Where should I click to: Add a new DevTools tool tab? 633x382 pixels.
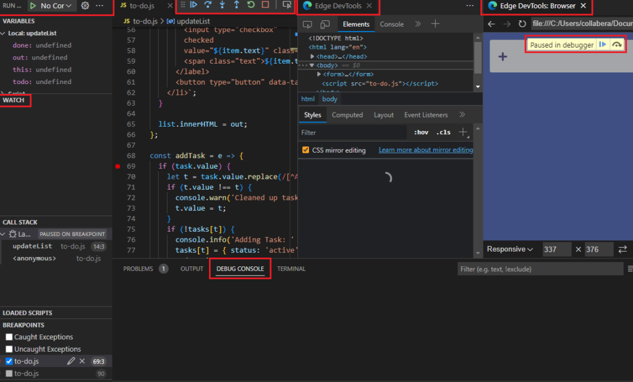tap(435, 24)
